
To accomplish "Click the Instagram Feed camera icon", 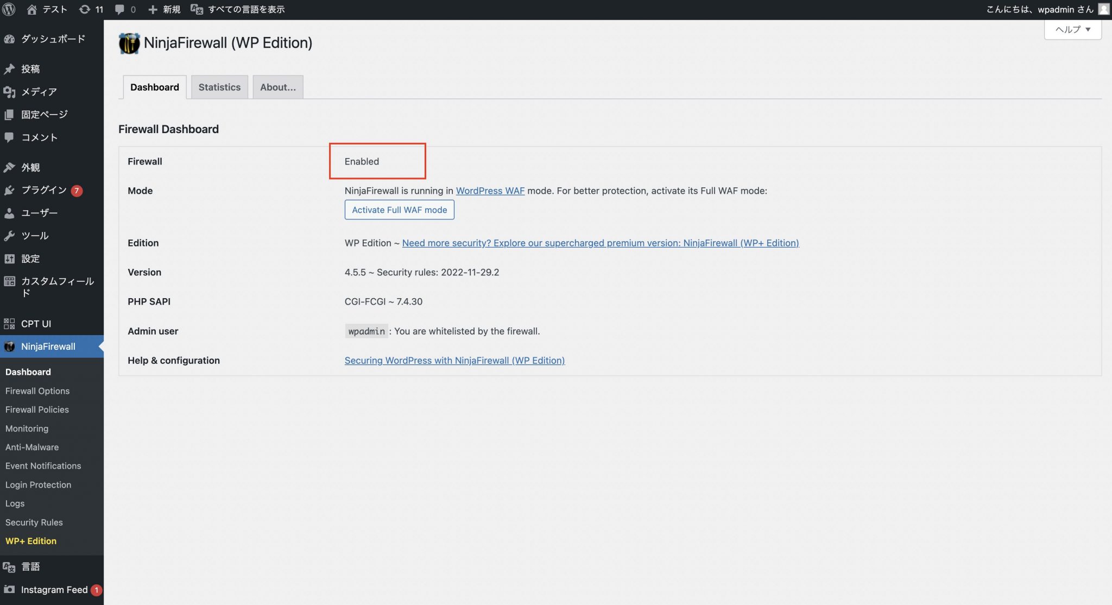I will (9, 590).
